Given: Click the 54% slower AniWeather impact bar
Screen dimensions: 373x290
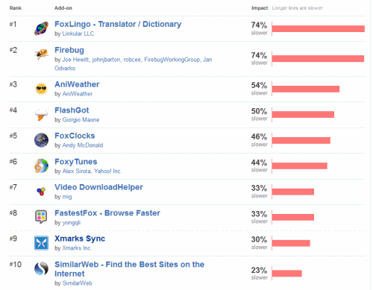Looking at the screenshot, I should [x=306, y=89].
